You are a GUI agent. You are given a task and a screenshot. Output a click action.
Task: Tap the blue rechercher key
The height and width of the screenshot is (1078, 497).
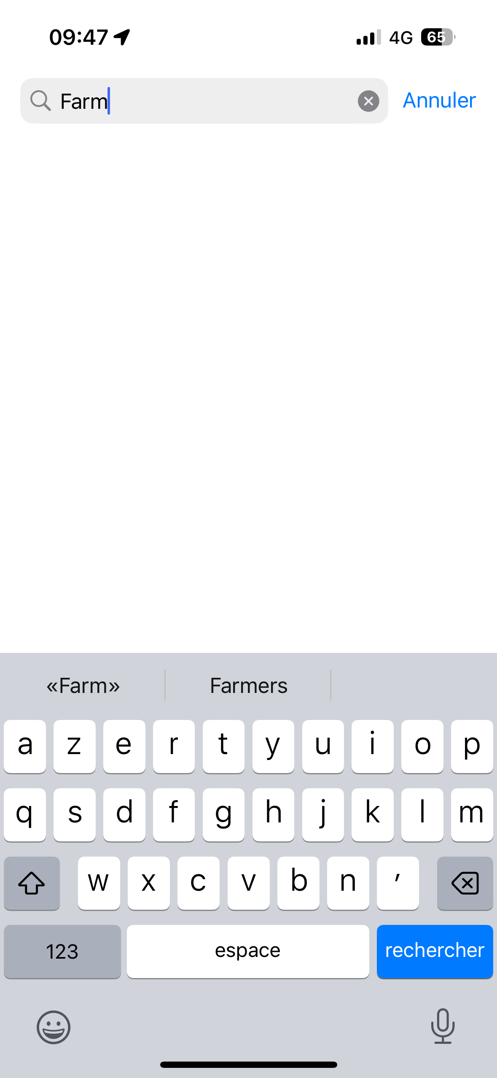coord(435,951)
